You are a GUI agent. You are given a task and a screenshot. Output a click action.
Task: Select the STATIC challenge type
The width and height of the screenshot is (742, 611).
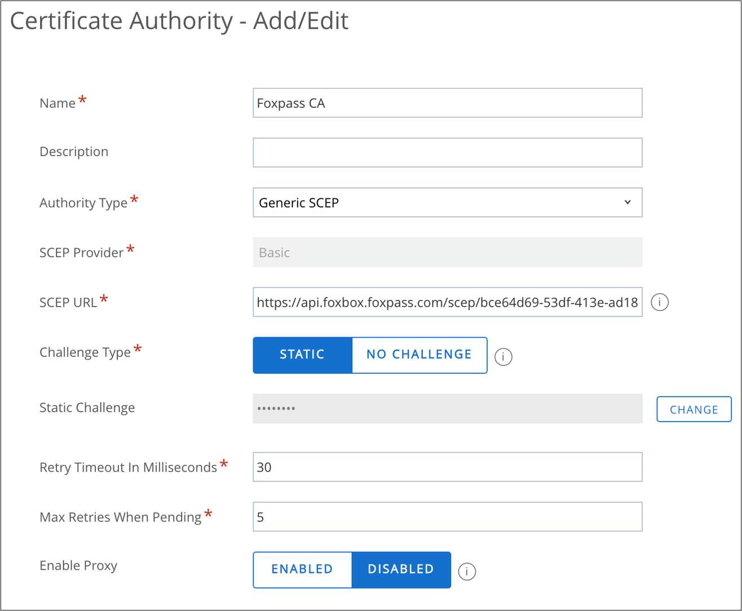(302, 355)
